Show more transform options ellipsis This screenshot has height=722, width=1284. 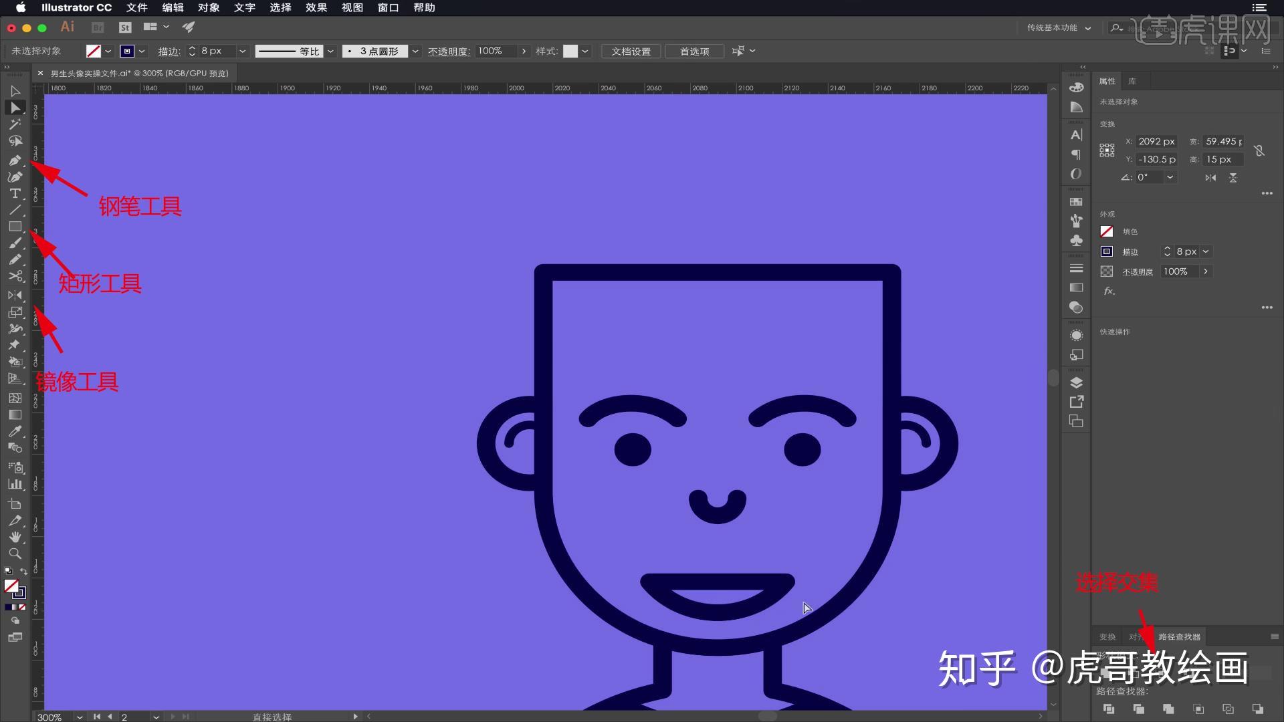1267,193
